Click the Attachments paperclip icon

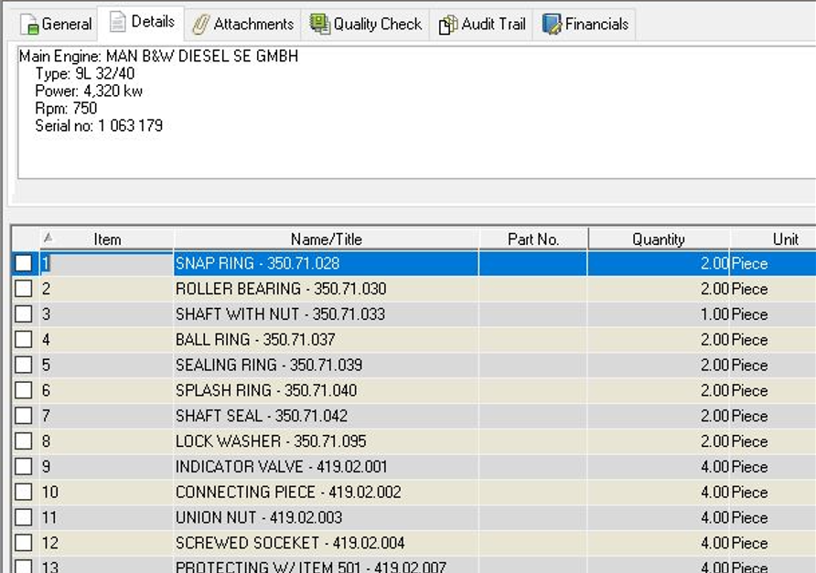(200, 25)
